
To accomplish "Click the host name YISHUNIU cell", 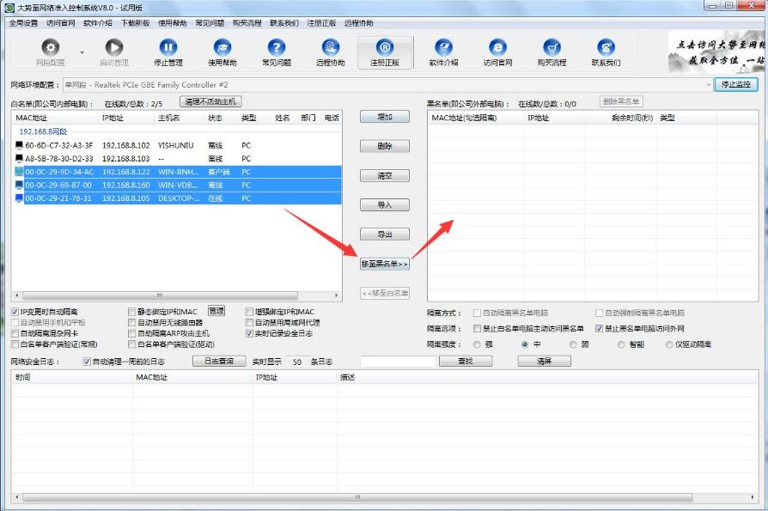I will coord(176,145).
